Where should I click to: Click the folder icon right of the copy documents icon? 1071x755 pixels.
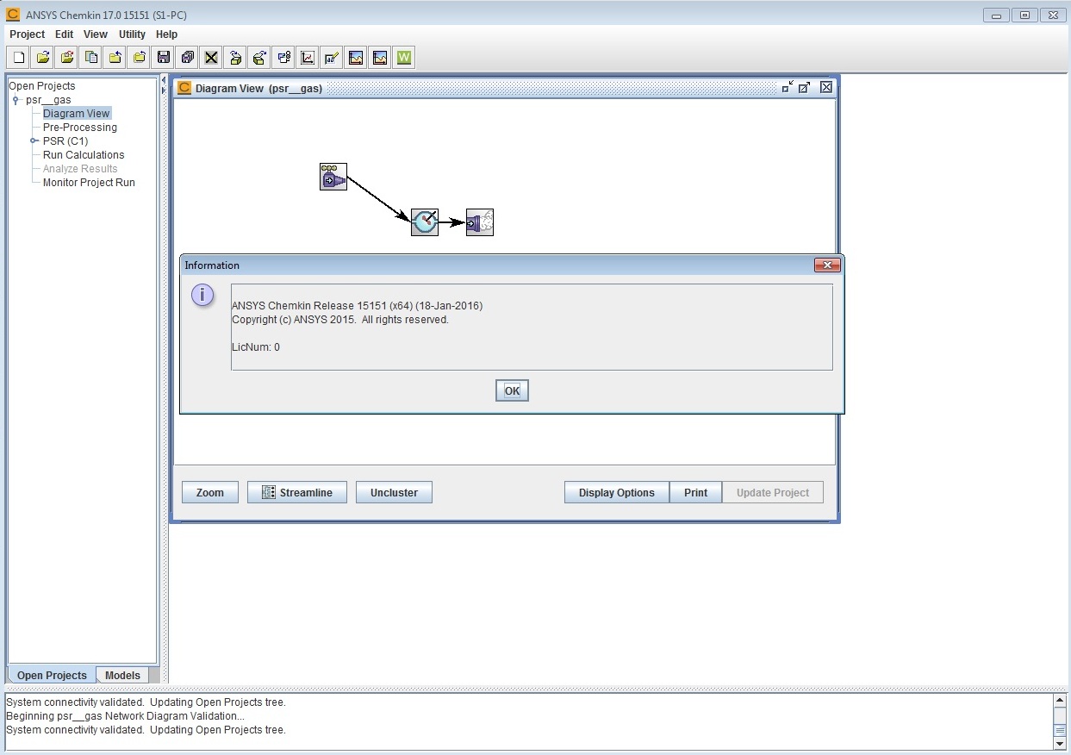pos(115,58)
